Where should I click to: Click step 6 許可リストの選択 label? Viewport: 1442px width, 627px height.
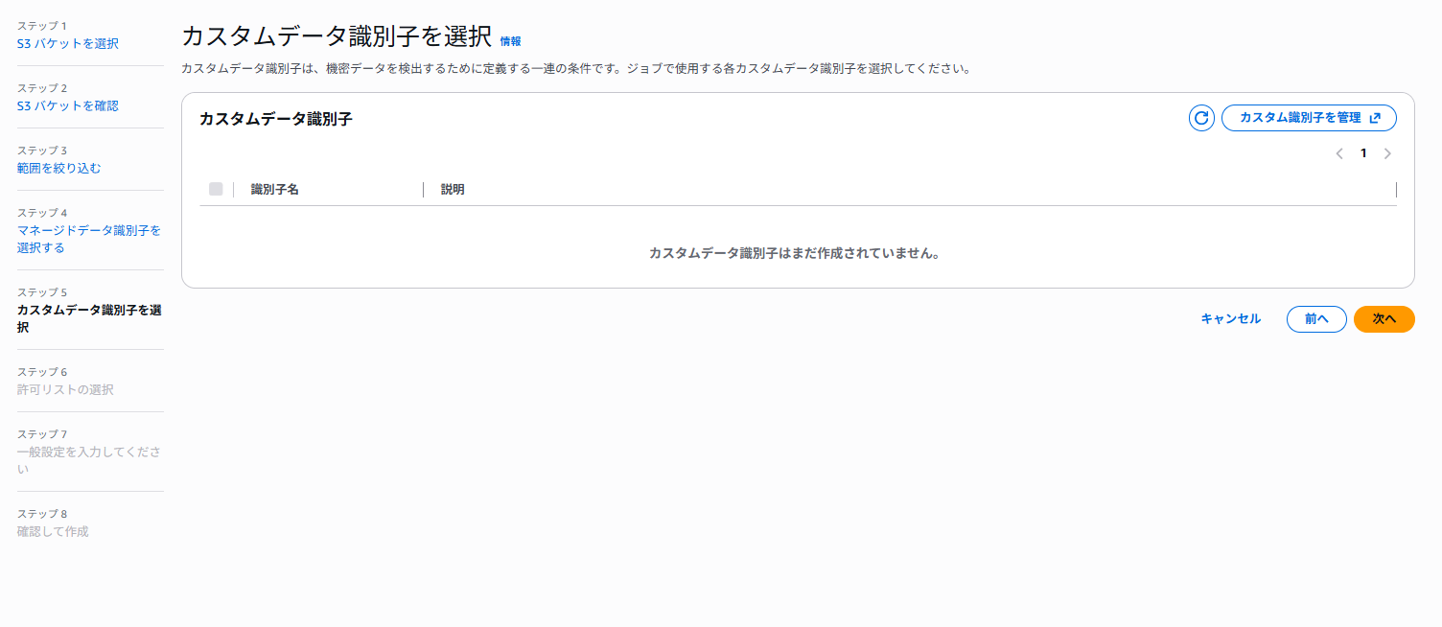(65, 389)
